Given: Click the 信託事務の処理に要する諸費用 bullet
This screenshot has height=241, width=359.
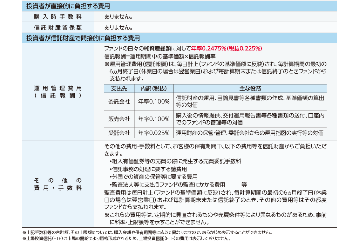Looking at the screenshot, I should [148, 169].
